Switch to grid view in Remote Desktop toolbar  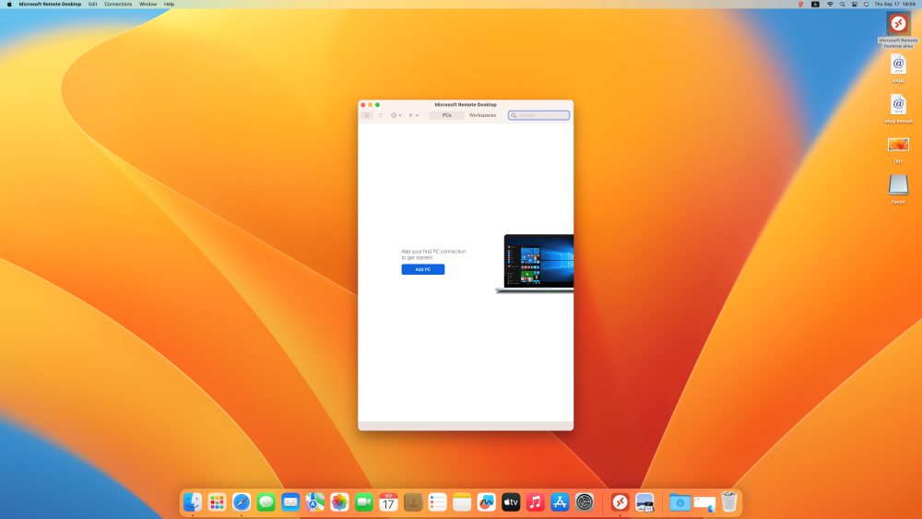[367, 115]
